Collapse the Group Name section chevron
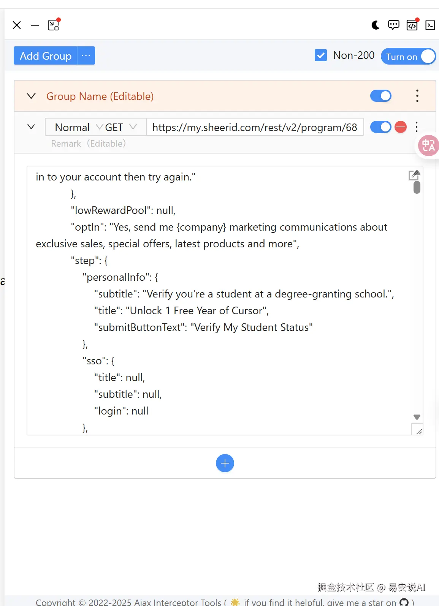Screen dimensions: 439x606 point(32,96)
